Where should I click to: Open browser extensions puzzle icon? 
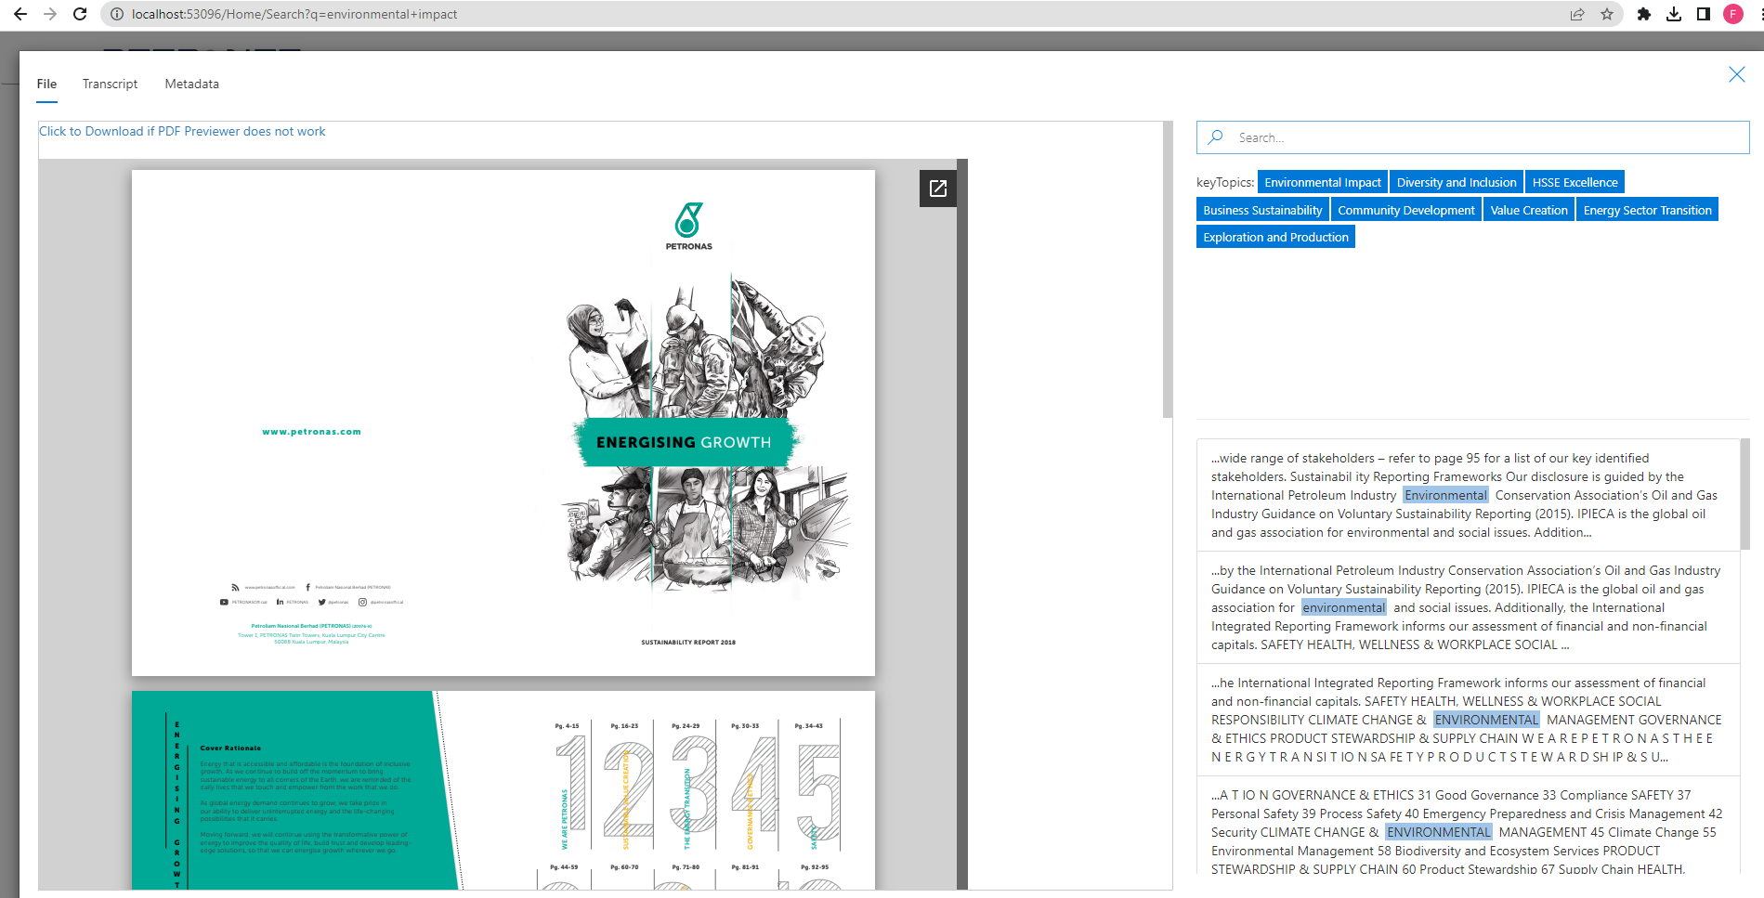tap(1644, 14)
